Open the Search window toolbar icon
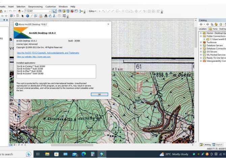The width and height of the screenshot is (226, 158). (x=68, y=11)
